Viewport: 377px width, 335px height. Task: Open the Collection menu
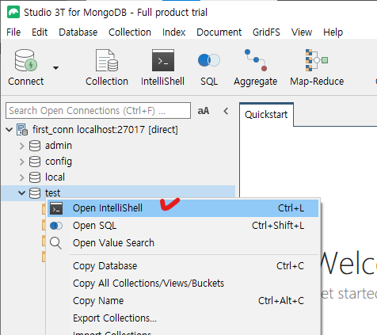(130, 32)
